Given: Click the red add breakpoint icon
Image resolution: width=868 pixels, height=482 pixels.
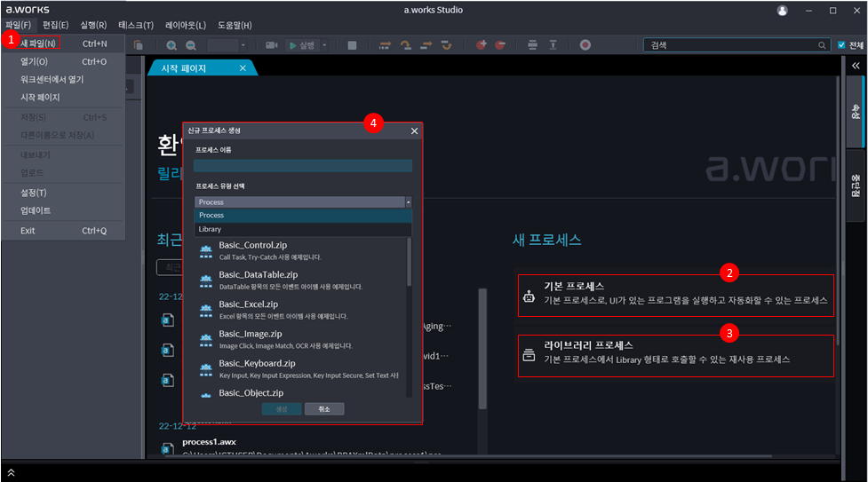Looking at the screenshot, I should (x=481, y=45).
